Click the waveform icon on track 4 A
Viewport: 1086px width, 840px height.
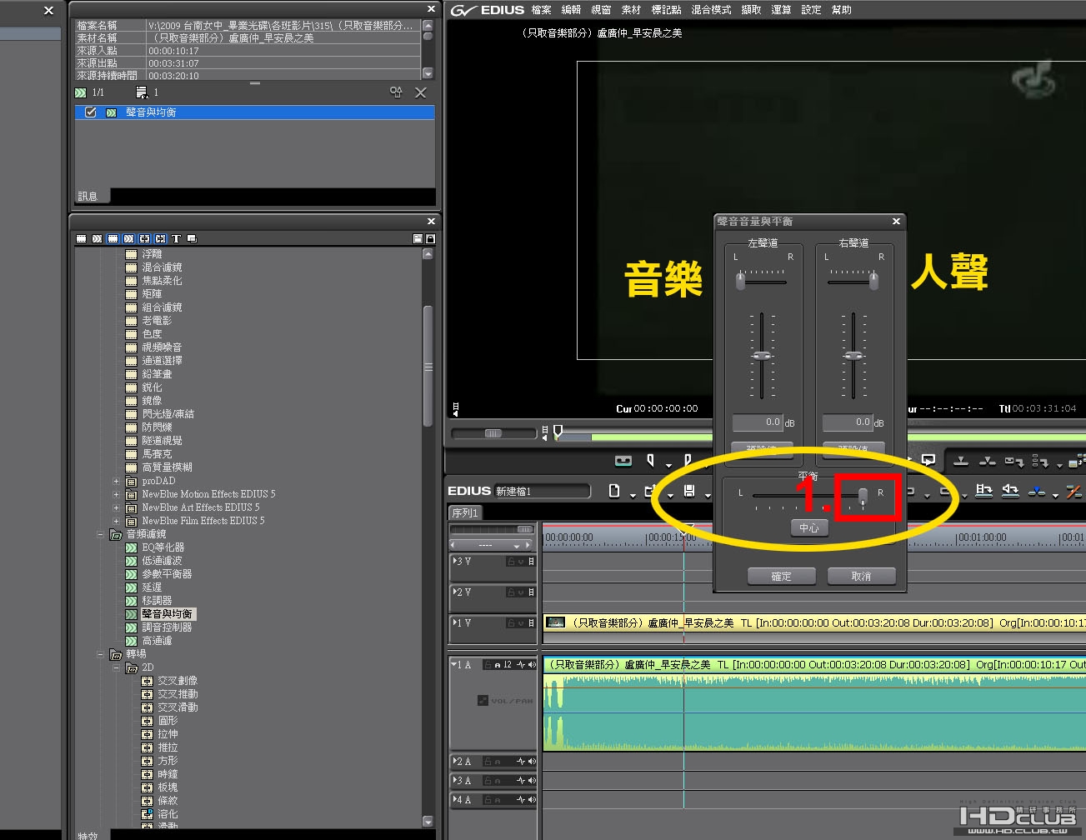click(x=521, y=800)
